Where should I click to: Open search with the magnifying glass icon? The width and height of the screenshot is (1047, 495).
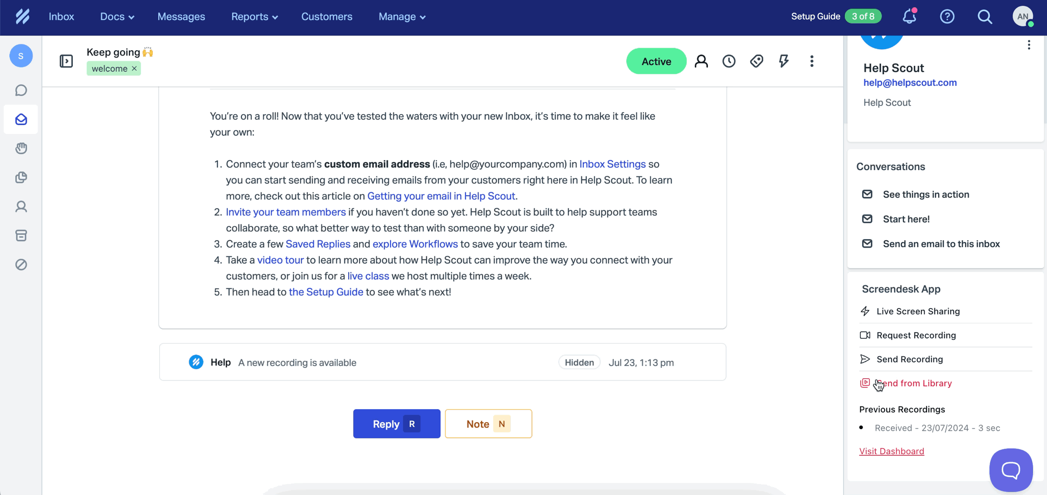tap(985, 16)
